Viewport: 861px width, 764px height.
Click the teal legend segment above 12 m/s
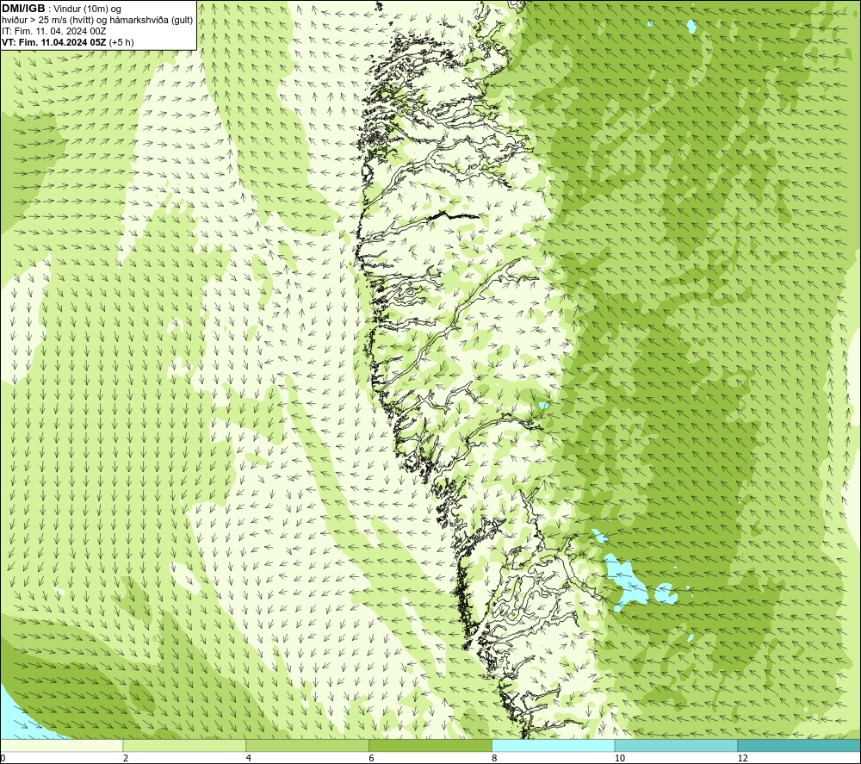pos(800,745)
